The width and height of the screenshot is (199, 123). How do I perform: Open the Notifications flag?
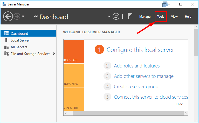[x=130, y=16]
